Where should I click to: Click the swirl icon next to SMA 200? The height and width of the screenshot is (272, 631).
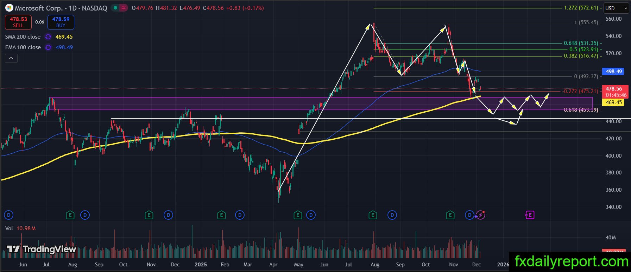[48, 37]
